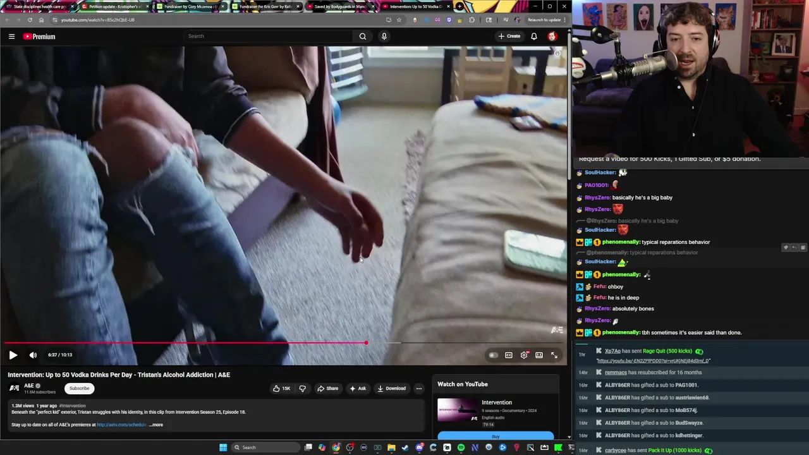Focus the YouTube search field

click(269, 36)
